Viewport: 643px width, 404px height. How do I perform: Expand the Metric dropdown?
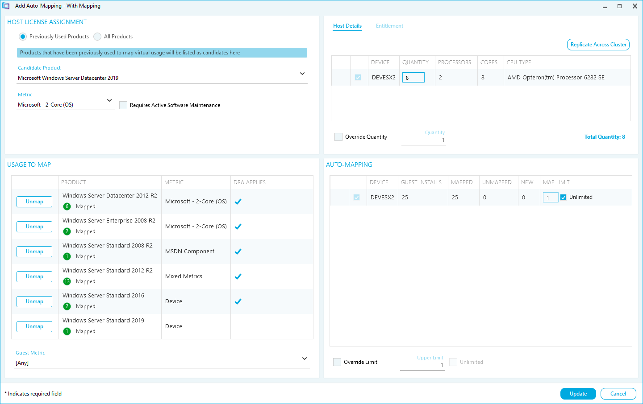pos(109,100)
